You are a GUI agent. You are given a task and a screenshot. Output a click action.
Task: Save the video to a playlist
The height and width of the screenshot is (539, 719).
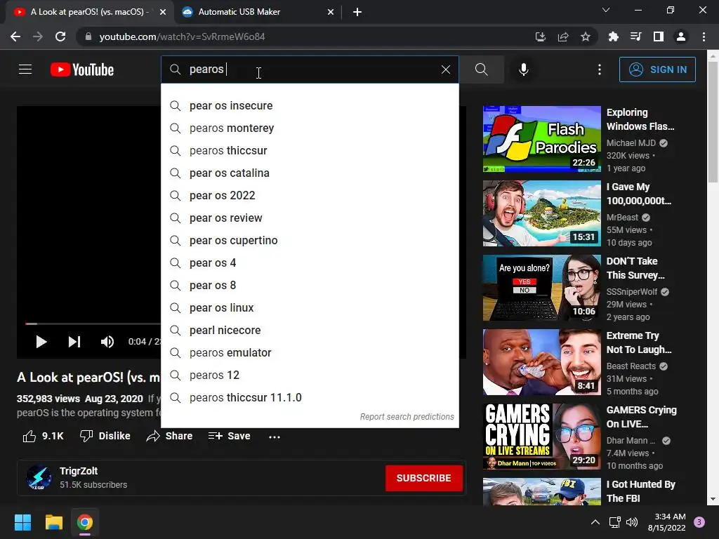coord(230,436)
